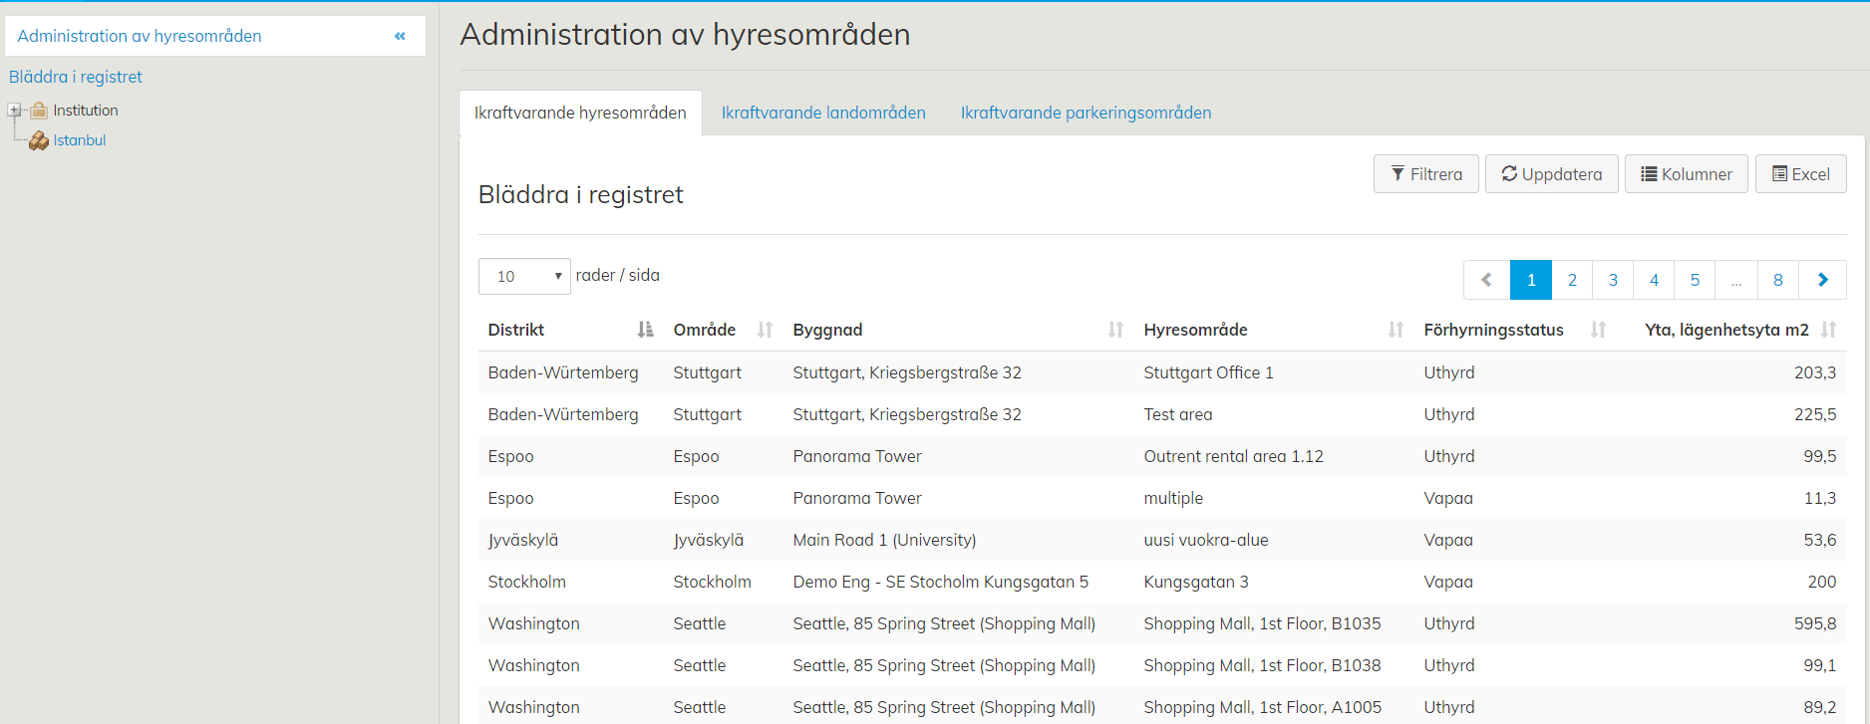Go to the next page arrow
This screenshot has width=1870, height=724.
coord(1822,280)
